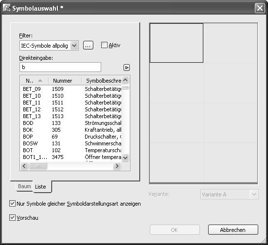Click the horizontal scroll right arrow
Screen dimensions: 268x245
117,166
